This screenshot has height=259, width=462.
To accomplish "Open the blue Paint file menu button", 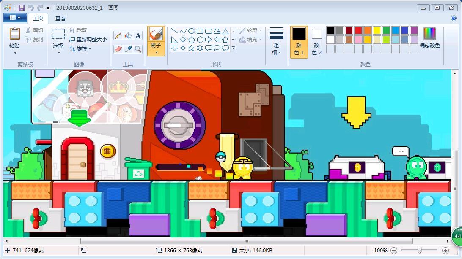I will (x=15, y=18).
